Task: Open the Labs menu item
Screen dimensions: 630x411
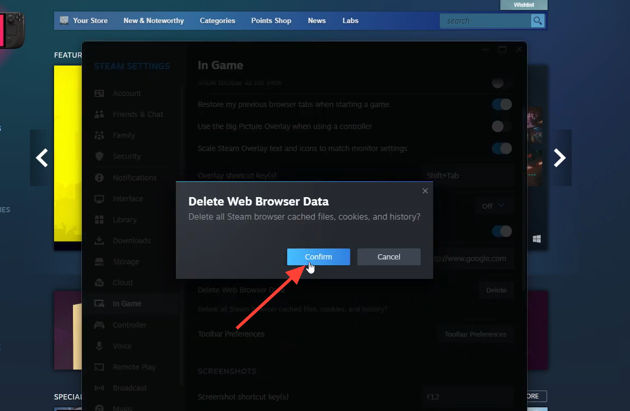Action: click(350, 20)
